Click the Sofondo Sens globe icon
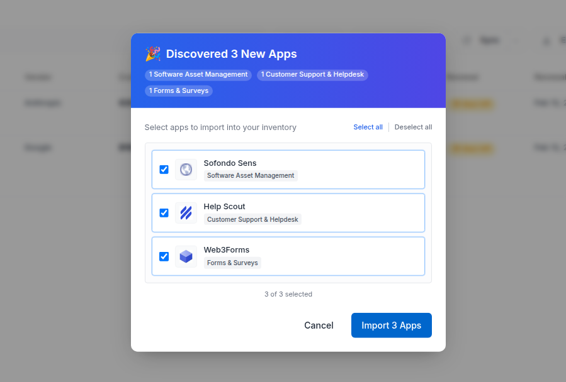 point(186,170)
